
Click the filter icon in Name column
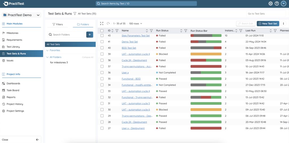coord(151,31)
